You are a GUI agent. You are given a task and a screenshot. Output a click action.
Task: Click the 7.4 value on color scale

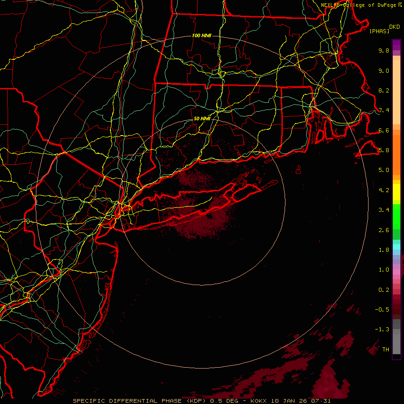point(384,110)
